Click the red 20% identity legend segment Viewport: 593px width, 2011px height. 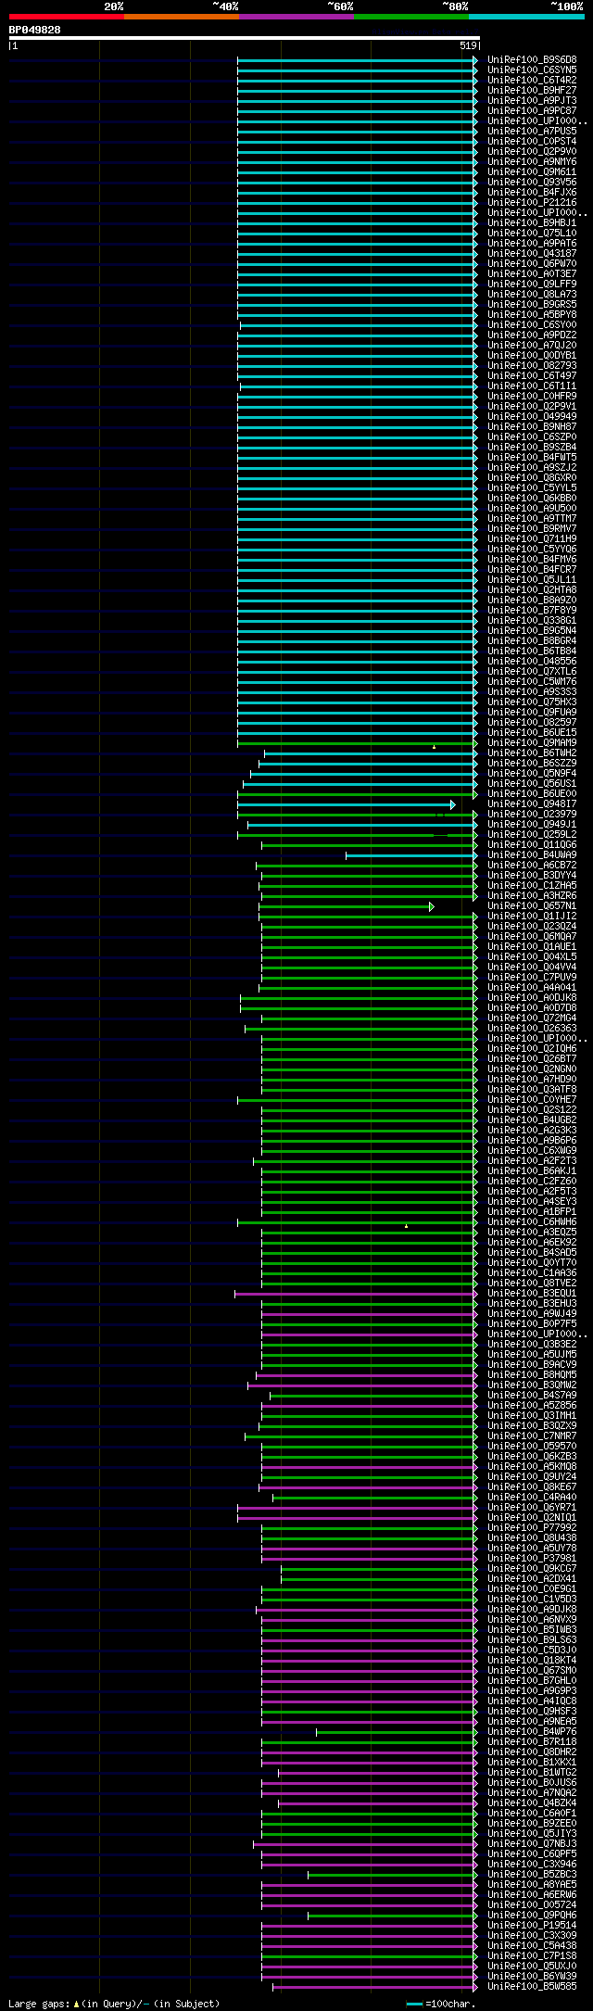[x=67, y=16]
